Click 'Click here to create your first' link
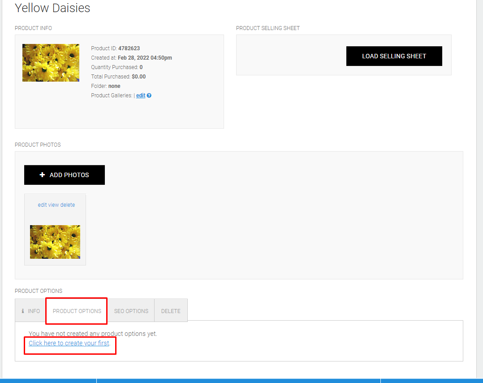This screenshot has width=483, height=383. tap(69, 343)
